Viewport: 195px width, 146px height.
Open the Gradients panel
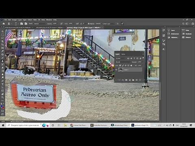[187, 34]
